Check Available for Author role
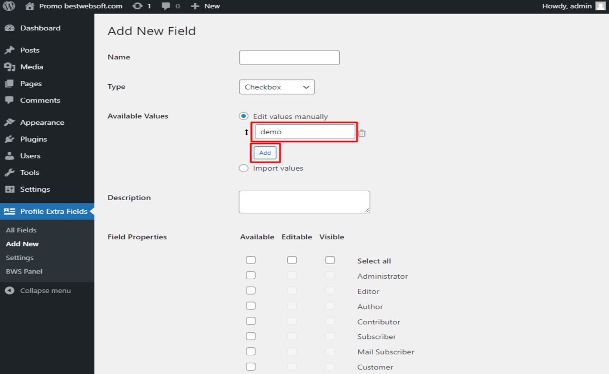 [251, 306]
